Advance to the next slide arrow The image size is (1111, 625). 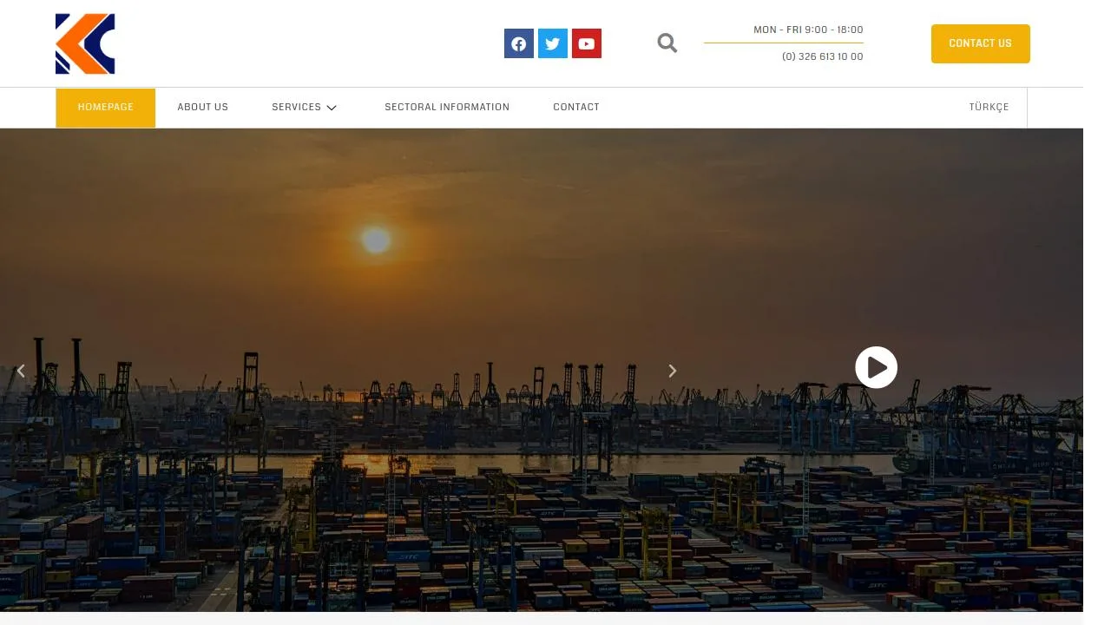pyautogui.click(x=672, y=371)
